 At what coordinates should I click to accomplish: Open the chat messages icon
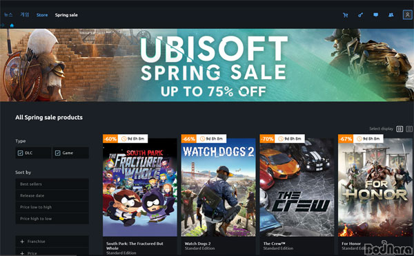[376, 14]
